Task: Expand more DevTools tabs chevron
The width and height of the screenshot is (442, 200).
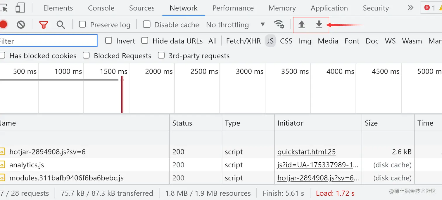Action: click(x=411, y=8)
